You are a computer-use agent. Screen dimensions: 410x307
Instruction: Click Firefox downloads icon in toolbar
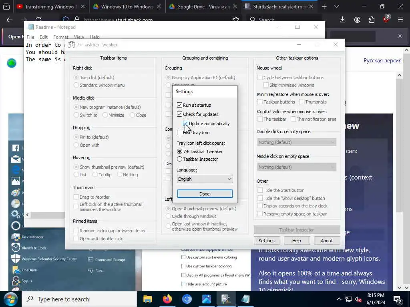342,20
